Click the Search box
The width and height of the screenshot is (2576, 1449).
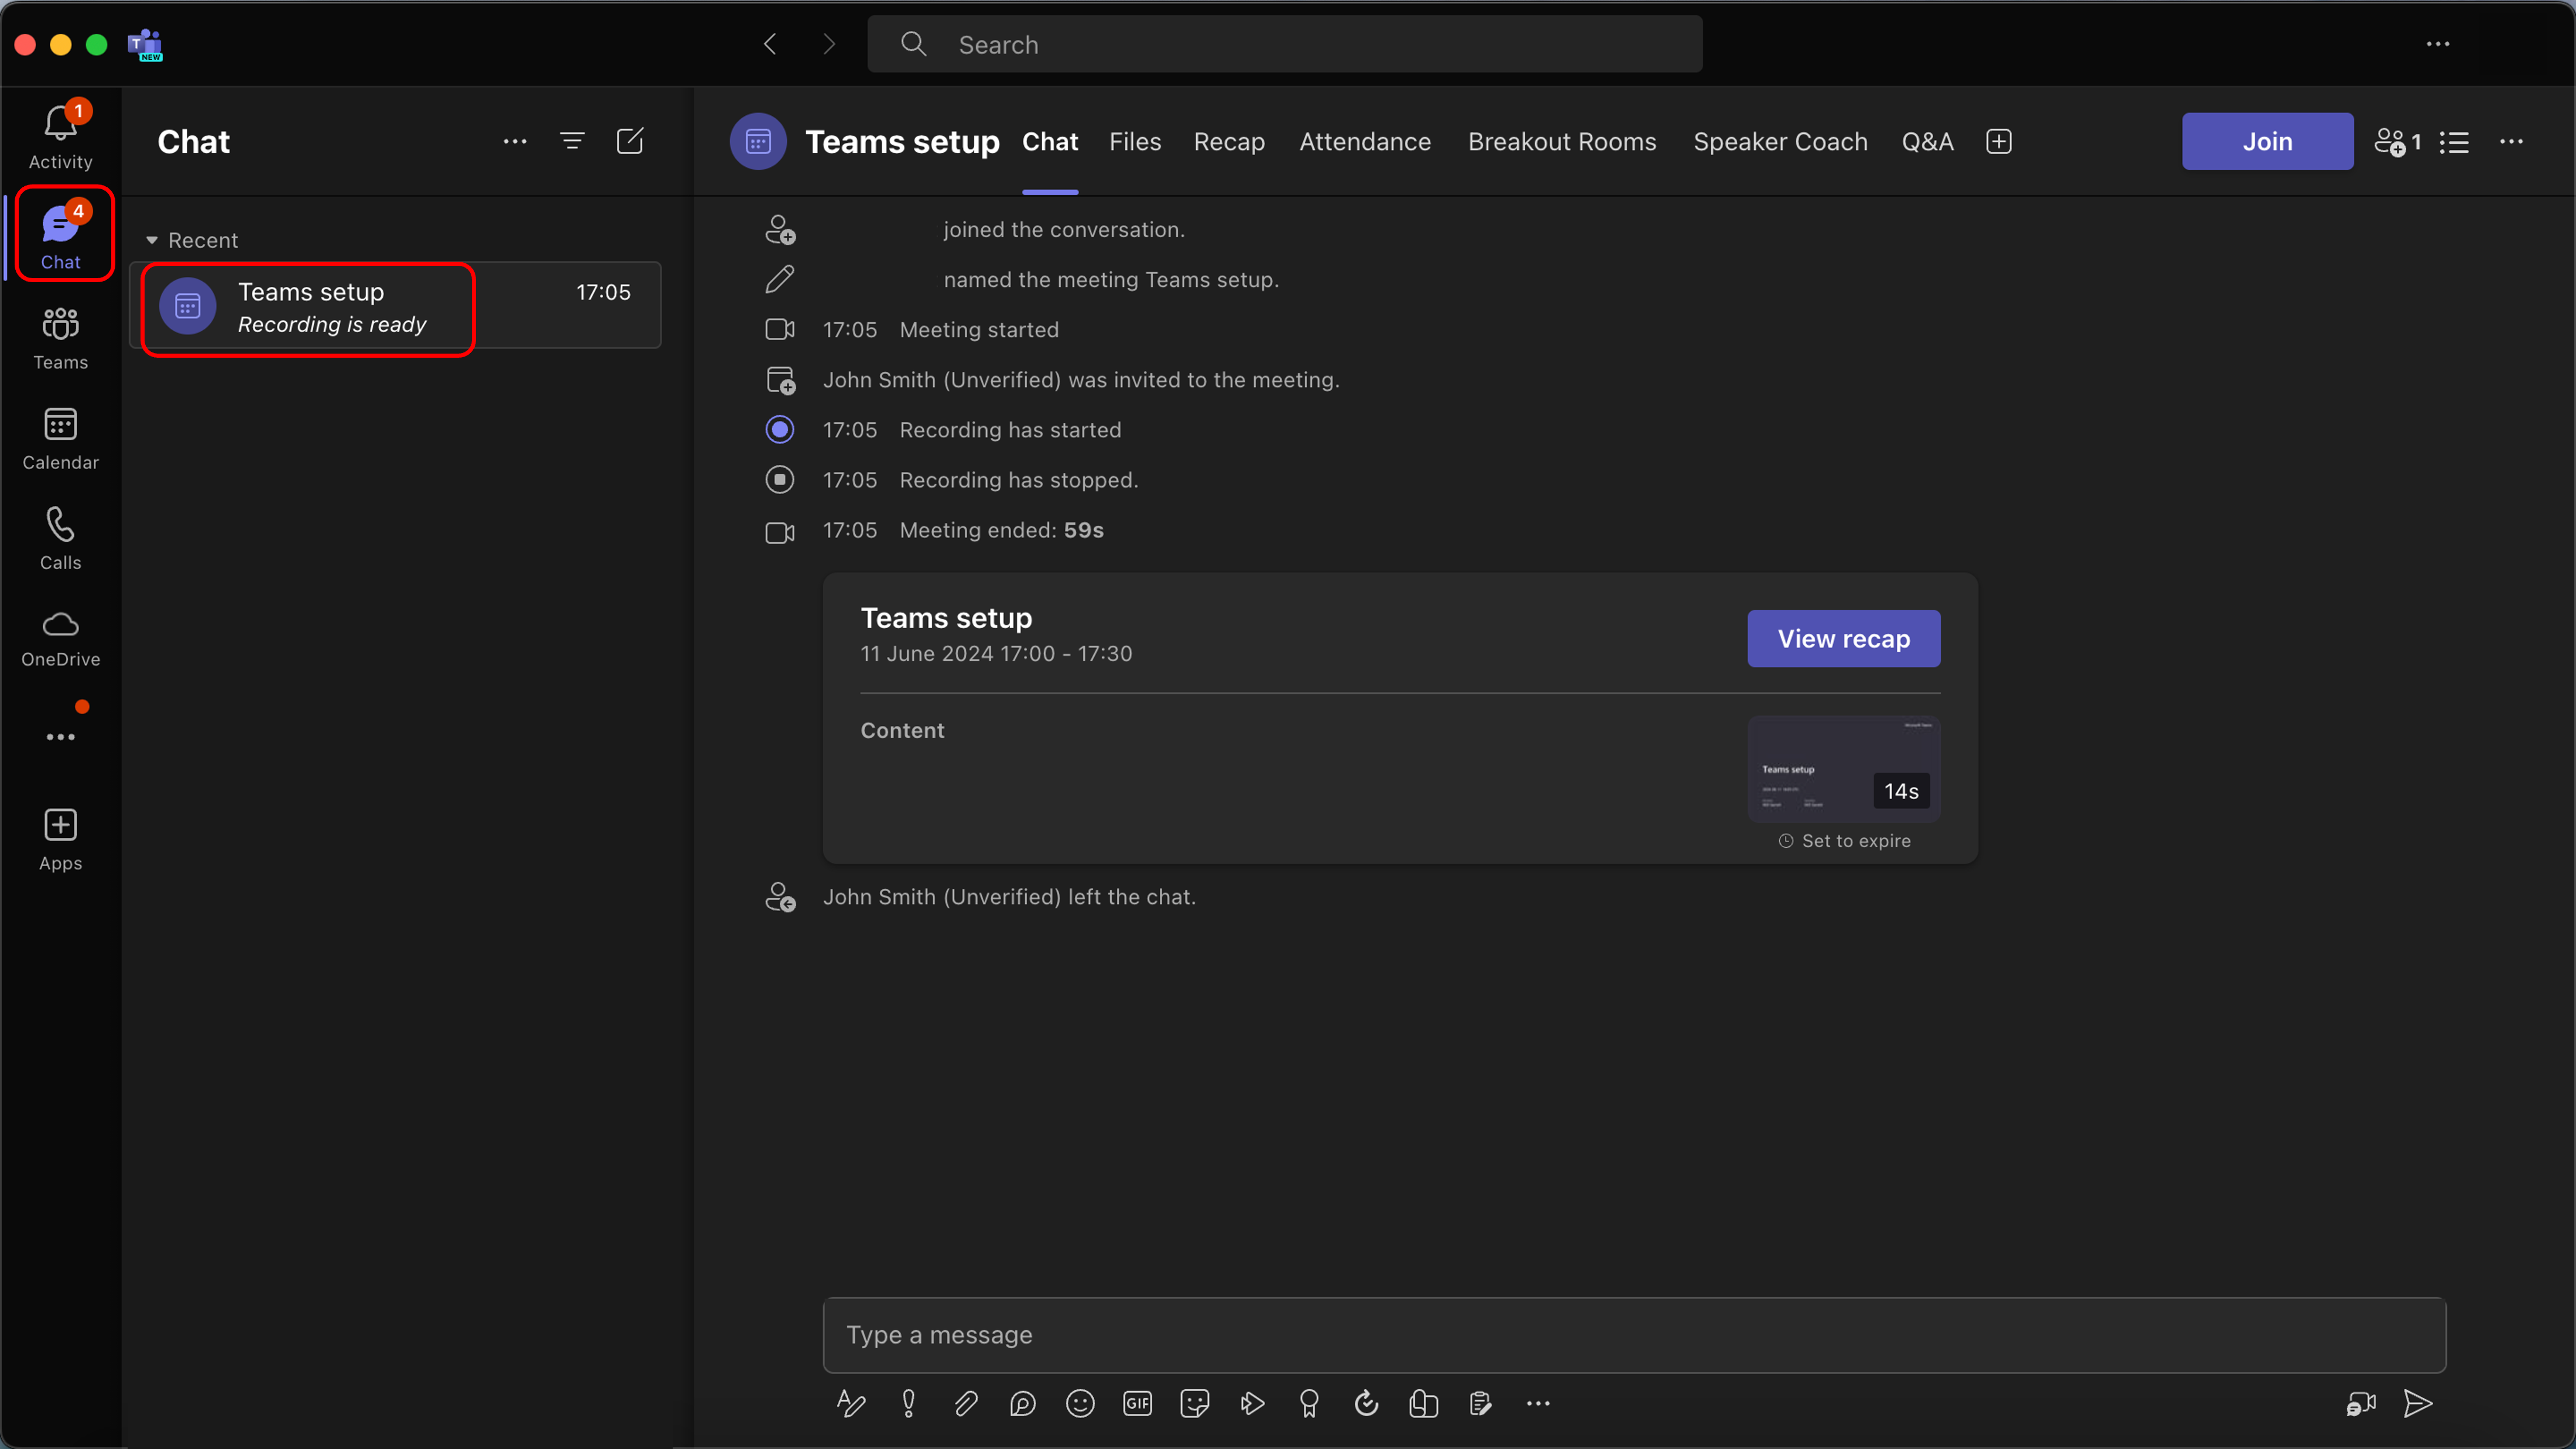coord(1284,44)
